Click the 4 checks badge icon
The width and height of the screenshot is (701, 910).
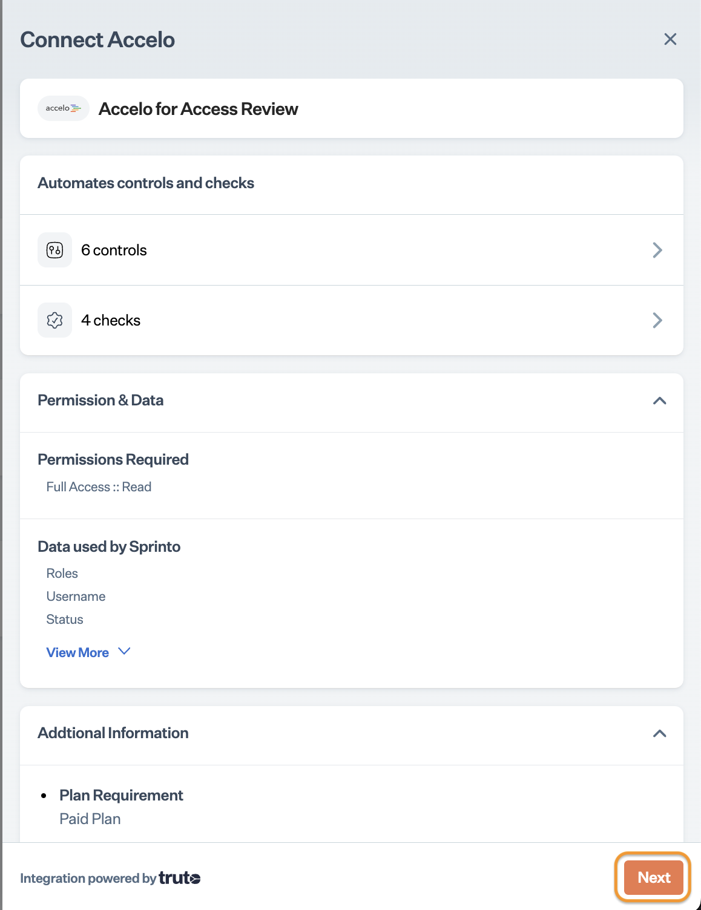point(54,320)
